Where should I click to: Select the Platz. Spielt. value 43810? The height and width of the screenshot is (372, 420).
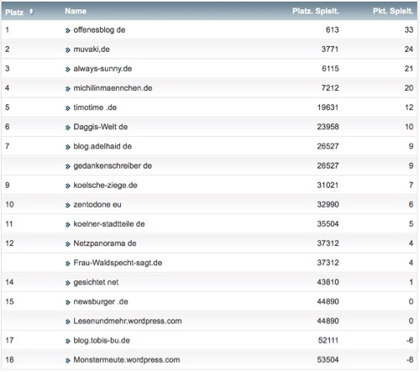tap(328, 282)
